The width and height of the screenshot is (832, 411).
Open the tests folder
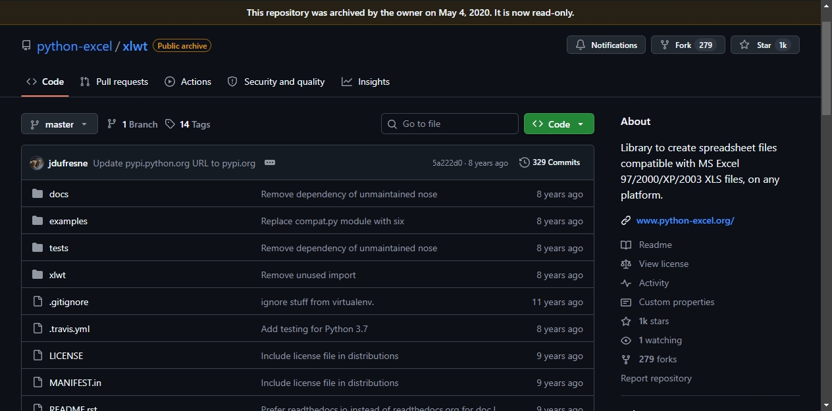point(59,248)
